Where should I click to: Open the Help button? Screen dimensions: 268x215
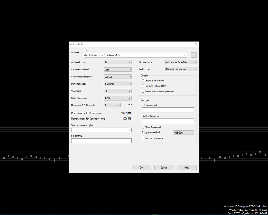point(187,167)
